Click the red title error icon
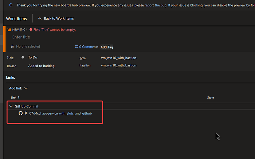The width and height of the screenshot is (255, 159). (31, 29)
